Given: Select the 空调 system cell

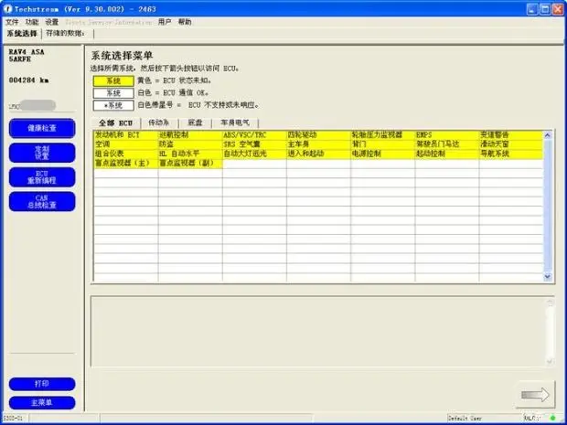Looking at the screenshot, I should click(x=126, y=144).
